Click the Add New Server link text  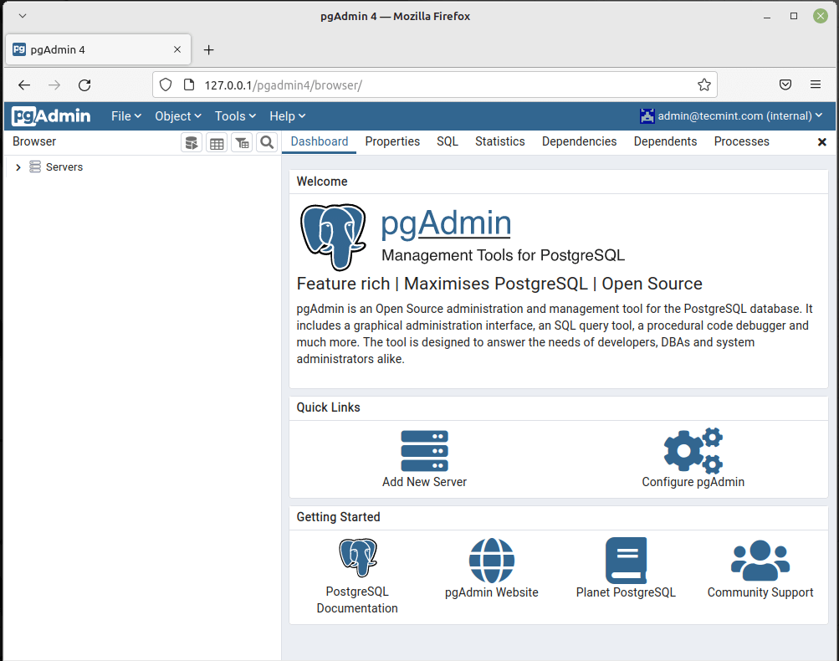[x=424, y=482]
